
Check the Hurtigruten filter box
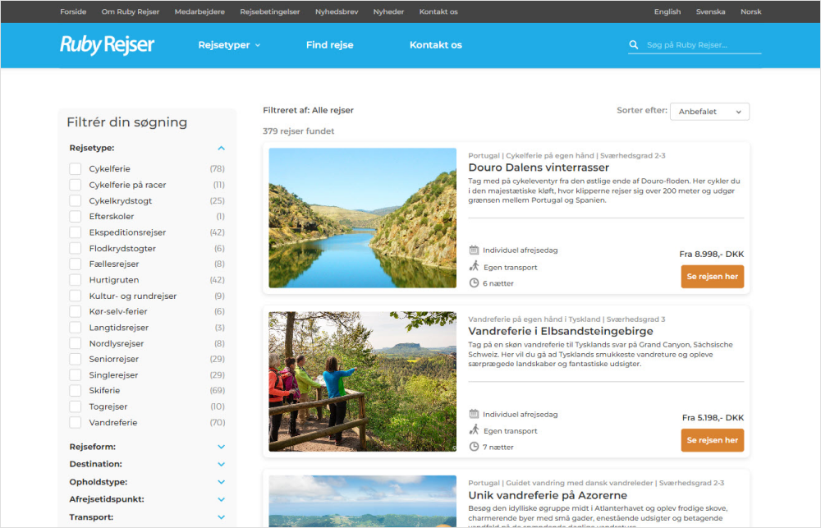[x=76, y=280]
